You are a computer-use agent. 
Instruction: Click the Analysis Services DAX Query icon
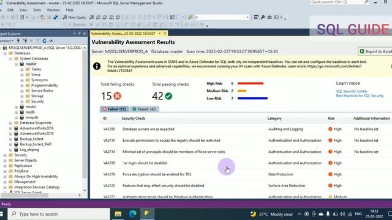[x=118, y=17]
